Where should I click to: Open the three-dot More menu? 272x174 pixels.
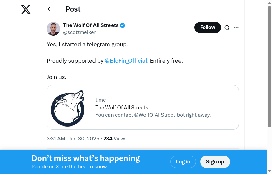(x=236, y=27)
